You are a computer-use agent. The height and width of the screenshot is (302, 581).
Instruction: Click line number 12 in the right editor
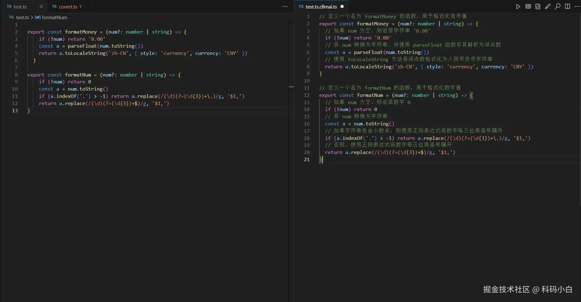click(x=307, y=95)
